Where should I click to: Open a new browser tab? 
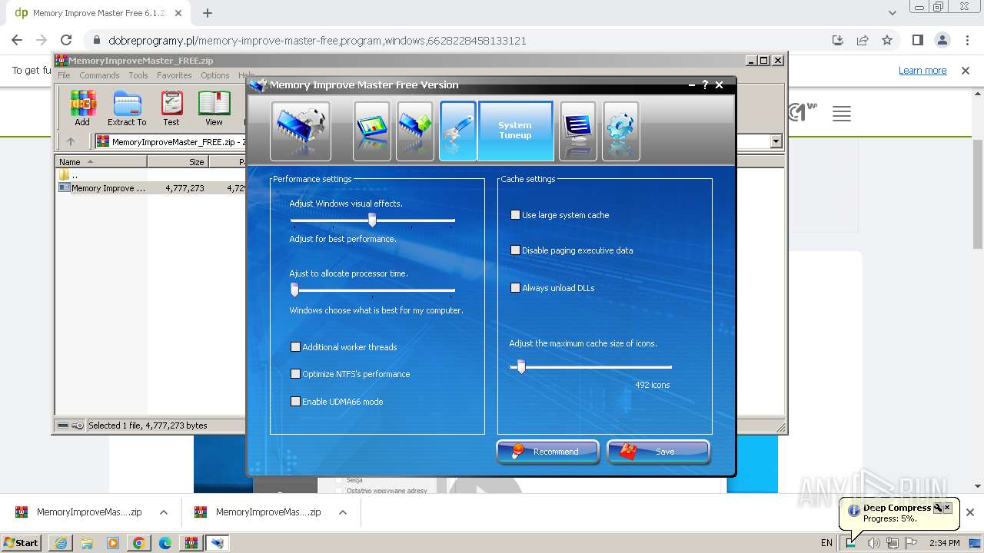pos(208,13)
